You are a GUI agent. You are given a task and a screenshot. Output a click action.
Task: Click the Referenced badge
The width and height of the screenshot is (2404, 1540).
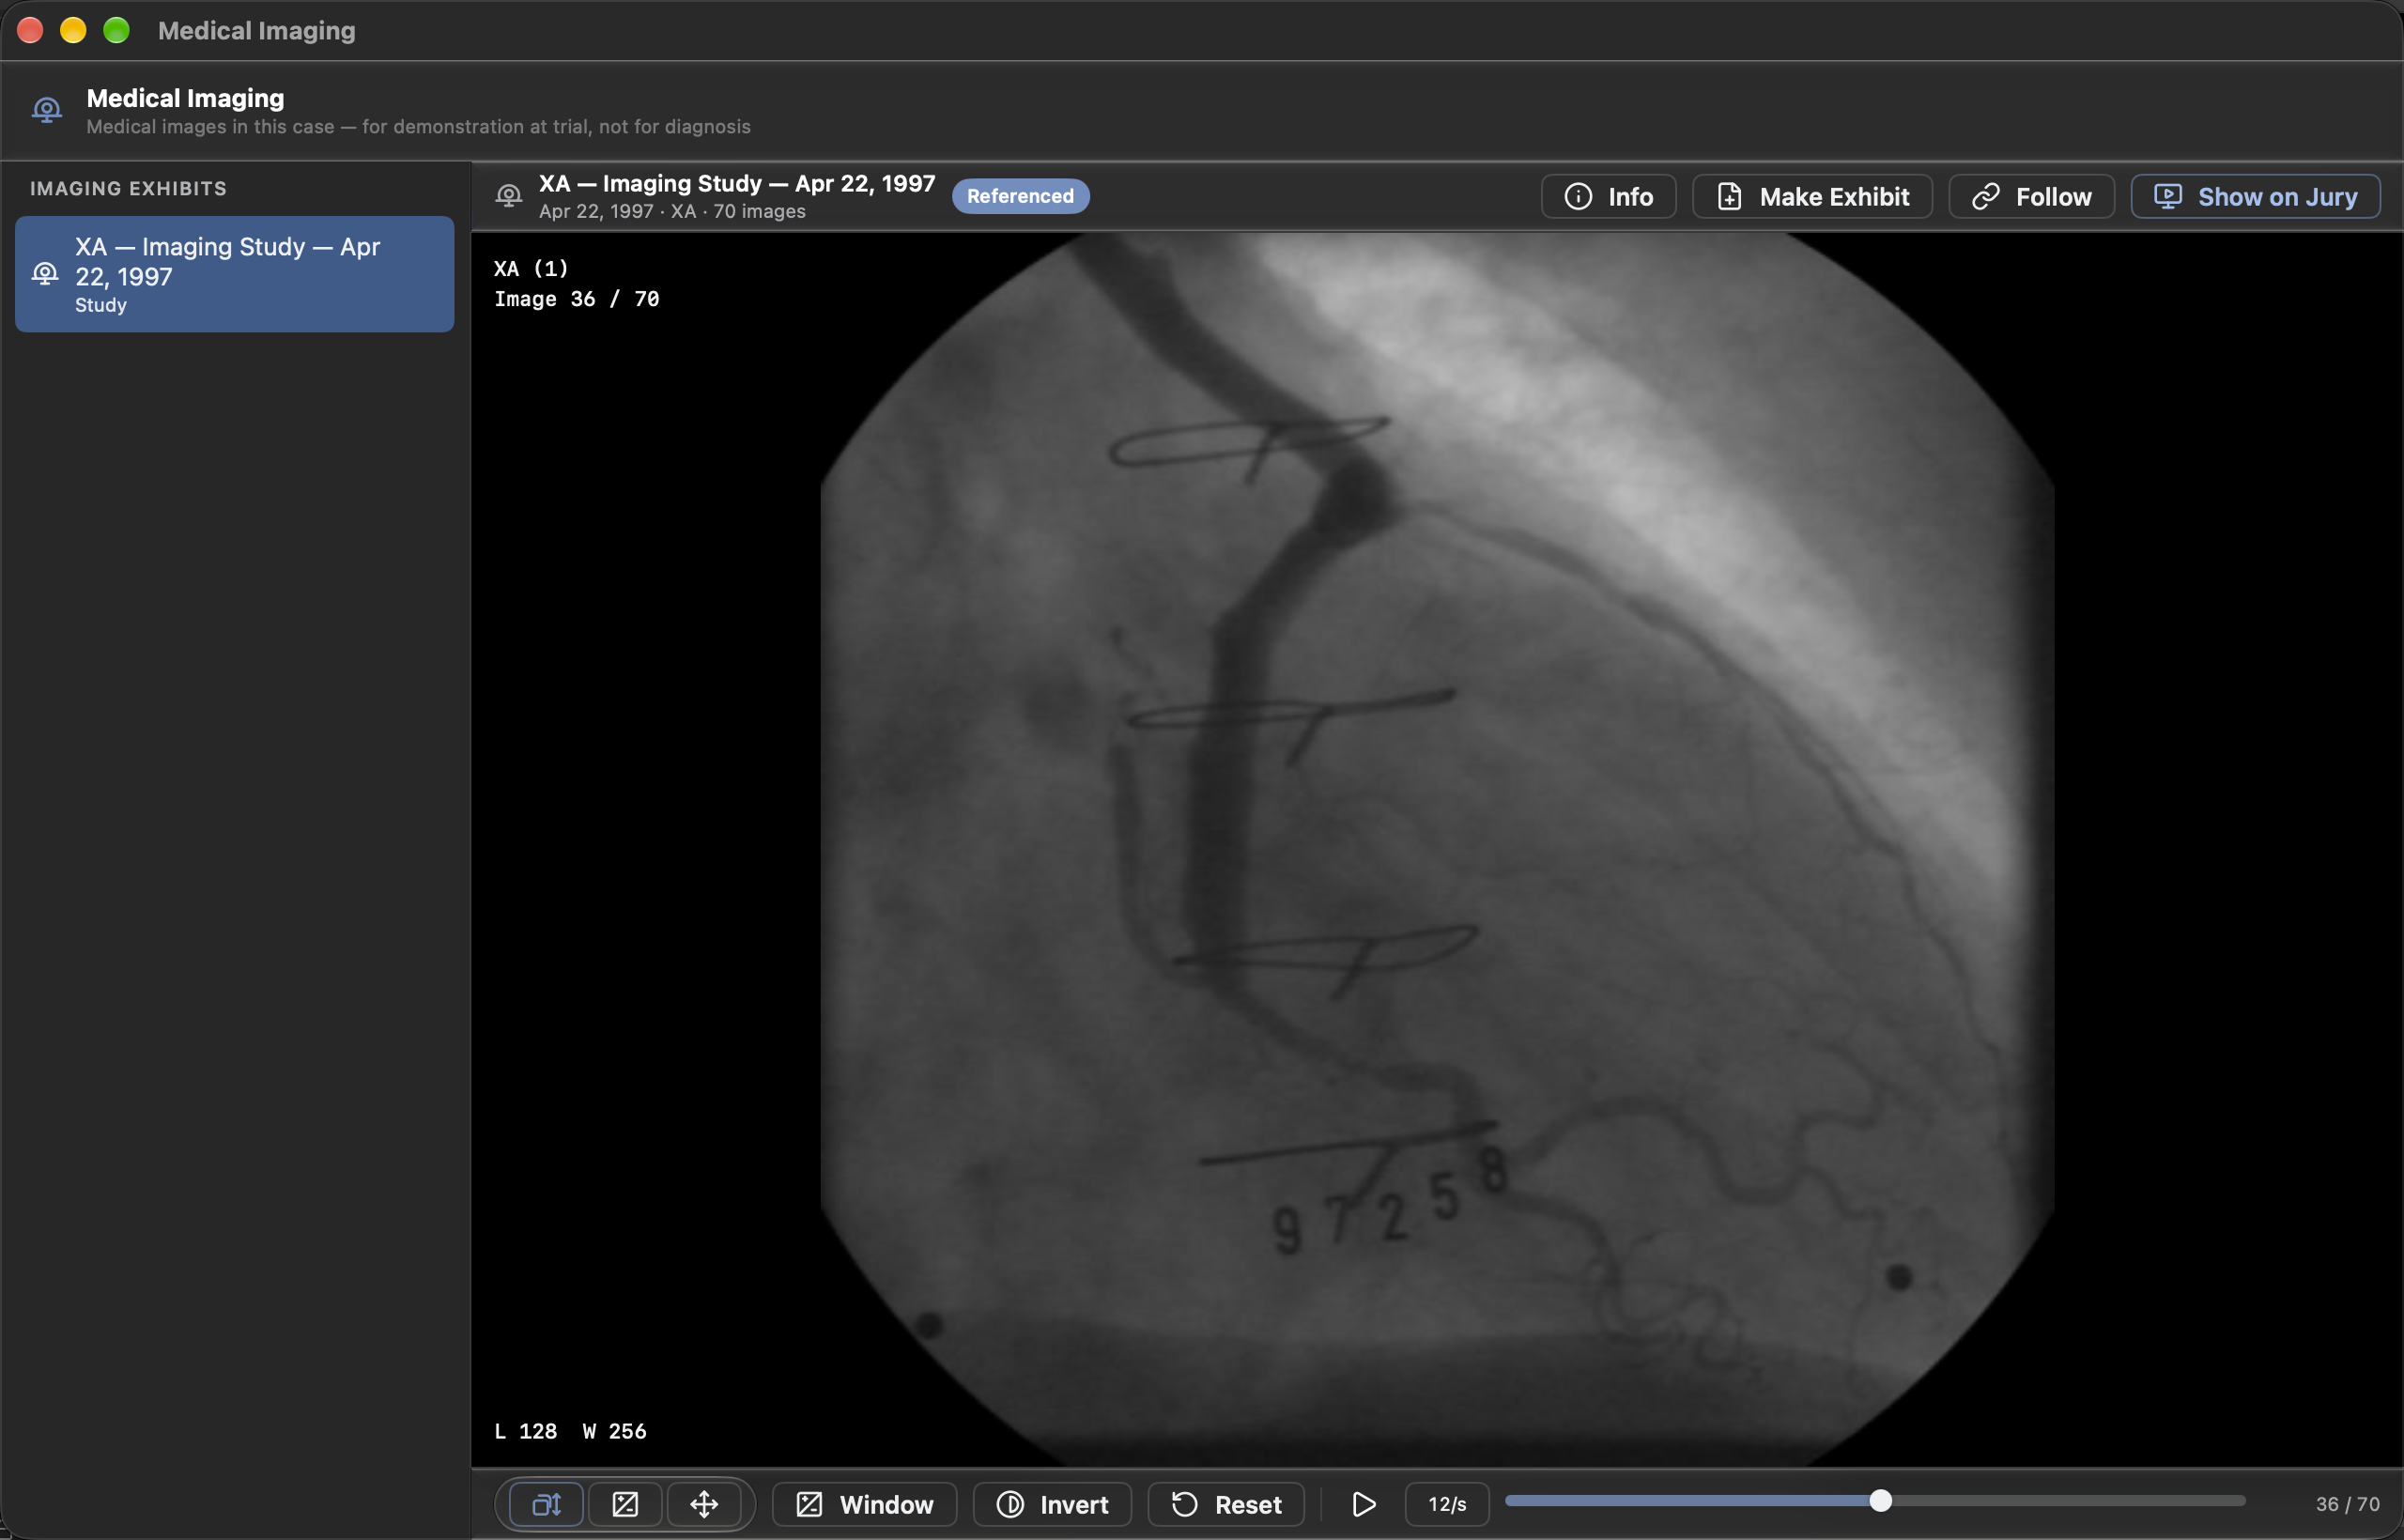[1020, 196]
